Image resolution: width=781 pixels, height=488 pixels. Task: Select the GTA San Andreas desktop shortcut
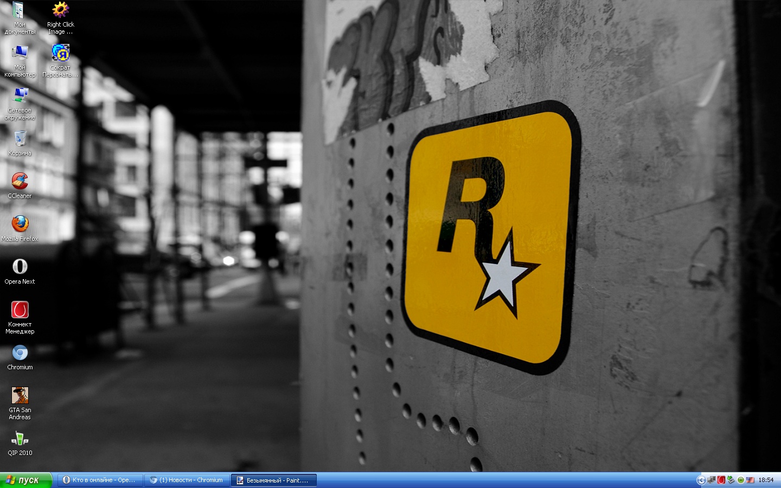click(x=20, y=403)
